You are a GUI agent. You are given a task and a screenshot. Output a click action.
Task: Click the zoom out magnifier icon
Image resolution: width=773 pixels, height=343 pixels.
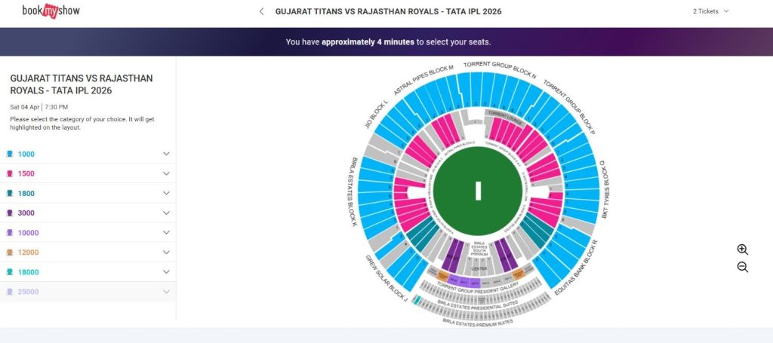coord(743,267)
